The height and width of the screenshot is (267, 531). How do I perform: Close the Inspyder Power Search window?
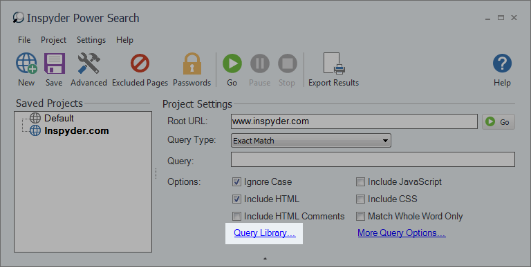(514, 17)
